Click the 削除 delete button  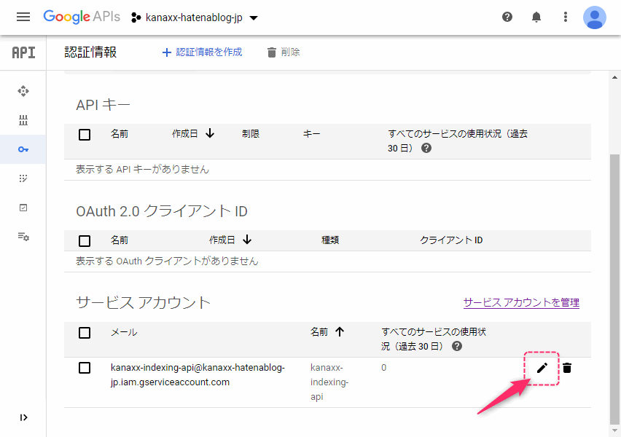[x=284, y=52]
